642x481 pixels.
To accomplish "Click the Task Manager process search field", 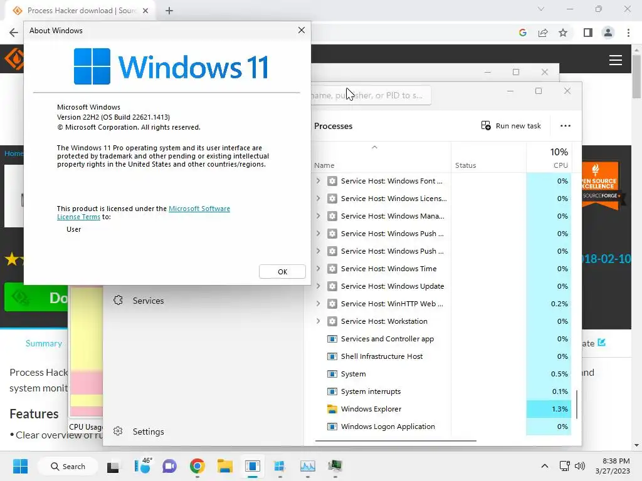I will [371, 95].
